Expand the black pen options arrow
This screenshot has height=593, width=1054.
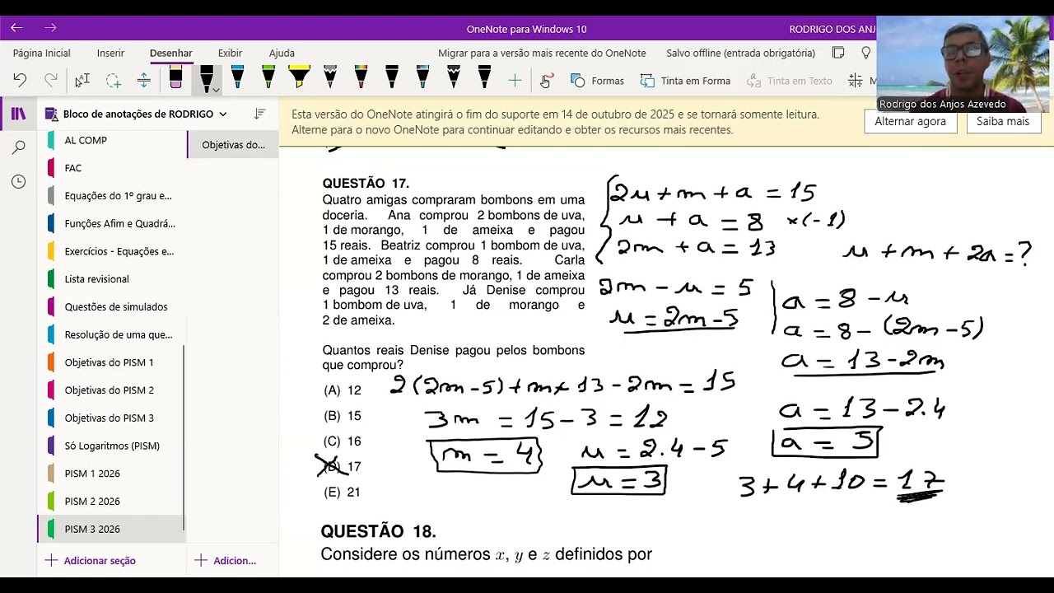coord(216,89)
